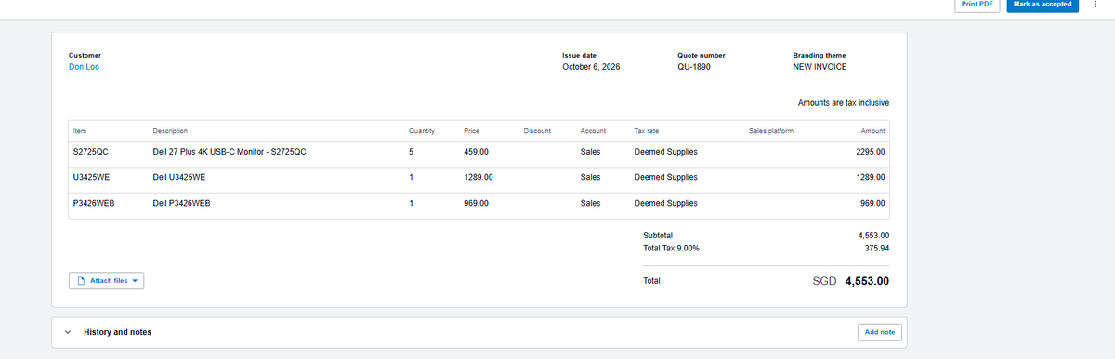Click the Description column header
Screen dimensions: 1115x359
tap(170, 131)
